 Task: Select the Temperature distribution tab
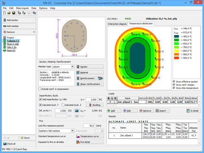tap(141, 24)
